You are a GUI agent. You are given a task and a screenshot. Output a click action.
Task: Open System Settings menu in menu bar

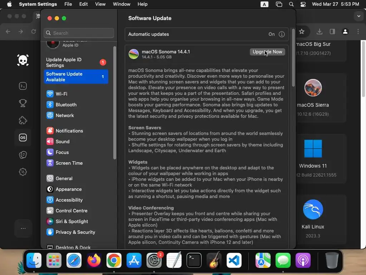pyautogui.click(x=38, y=4)
